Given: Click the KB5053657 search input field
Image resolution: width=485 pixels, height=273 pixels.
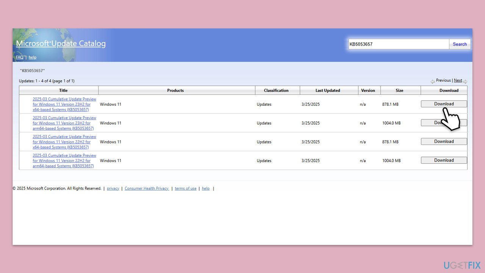Looking at the screenshot, I should pyautogui.click(x=399, y=44).
